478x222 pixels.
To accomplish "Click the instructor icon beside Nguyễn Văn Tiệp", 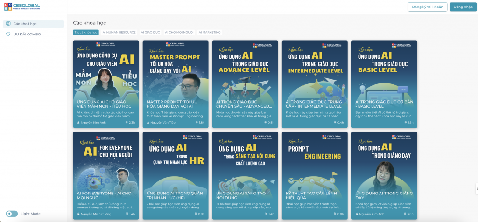I will click(148, 122).
